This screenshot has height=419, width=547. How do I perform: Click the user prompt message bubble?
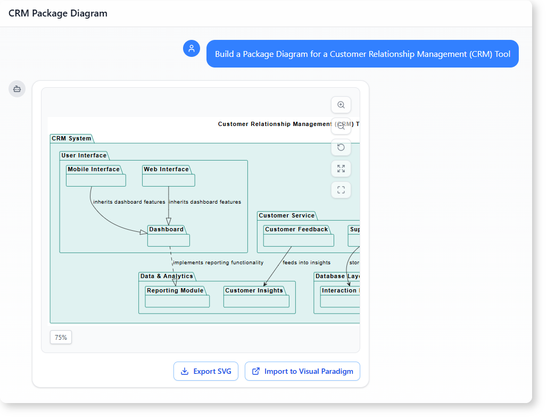coord(362,54)
